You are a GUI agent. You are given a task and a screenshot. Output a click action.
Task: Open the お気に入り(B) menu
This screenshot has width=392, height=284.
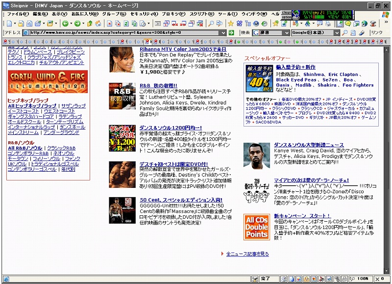click(85, 14)
